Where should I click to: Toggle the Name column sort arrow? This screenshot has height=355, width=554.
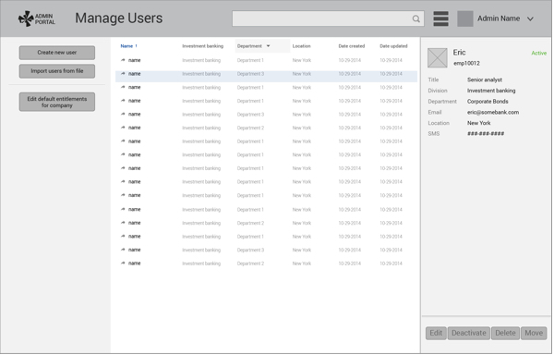[x=136, y=46]
